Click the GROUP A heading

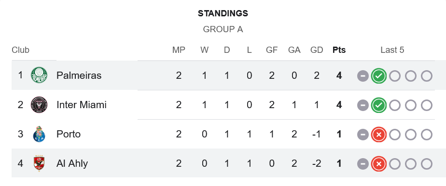(x=223, y=29)
